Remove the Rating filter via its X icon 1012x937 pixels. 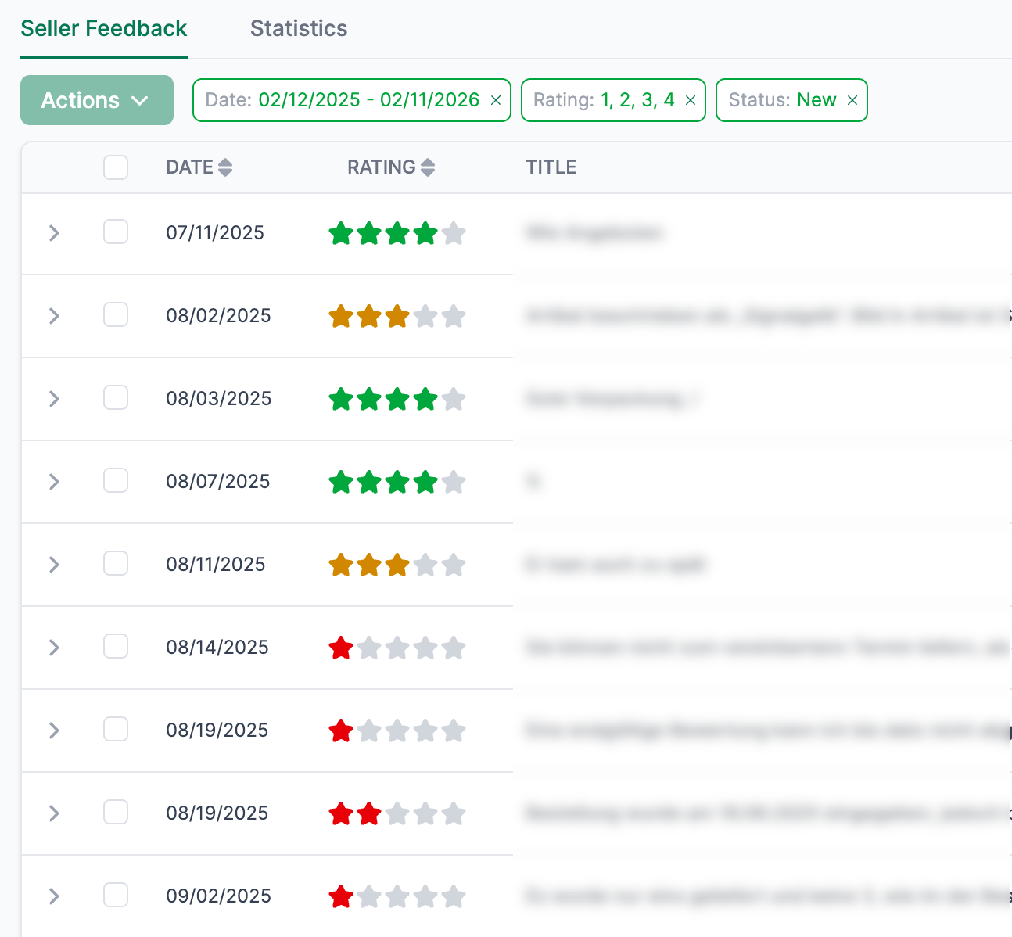[x=691, y=100]
